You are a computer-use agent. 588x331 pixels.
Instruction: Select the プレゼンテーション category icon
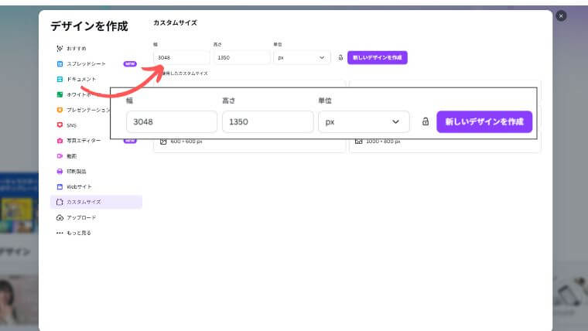click(x=60, y=110)
